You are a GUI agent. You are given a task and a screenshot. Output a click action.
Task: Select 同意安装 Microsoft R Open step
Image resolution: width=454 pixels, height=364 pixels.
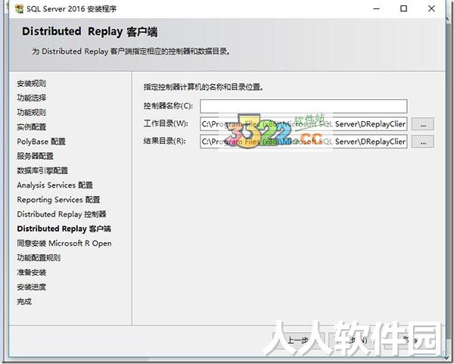(64, 243)
